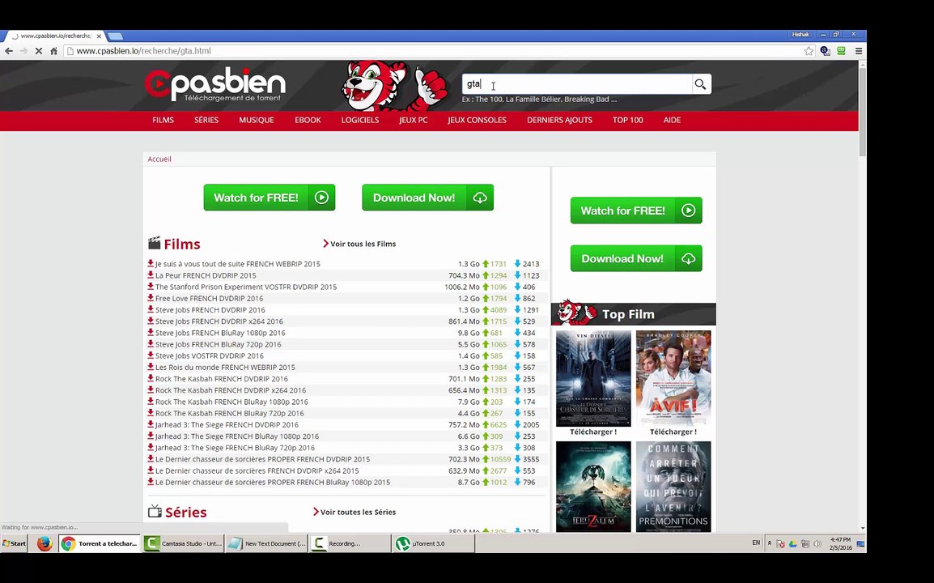Screen dimensions: 934x583
Task: Open Jarhead 3: The Siege FRENCH BluRay 720p
Action: 235,448
